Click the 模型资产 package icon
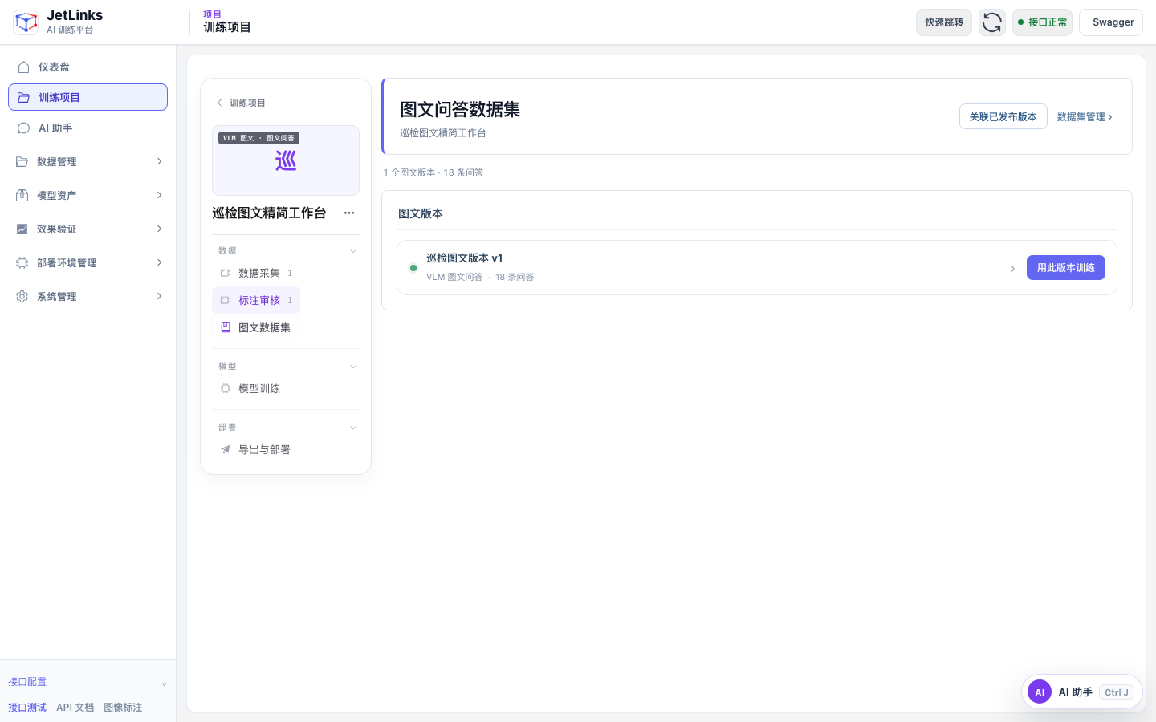The image size is (1156, 722). (x=22, y=196)
